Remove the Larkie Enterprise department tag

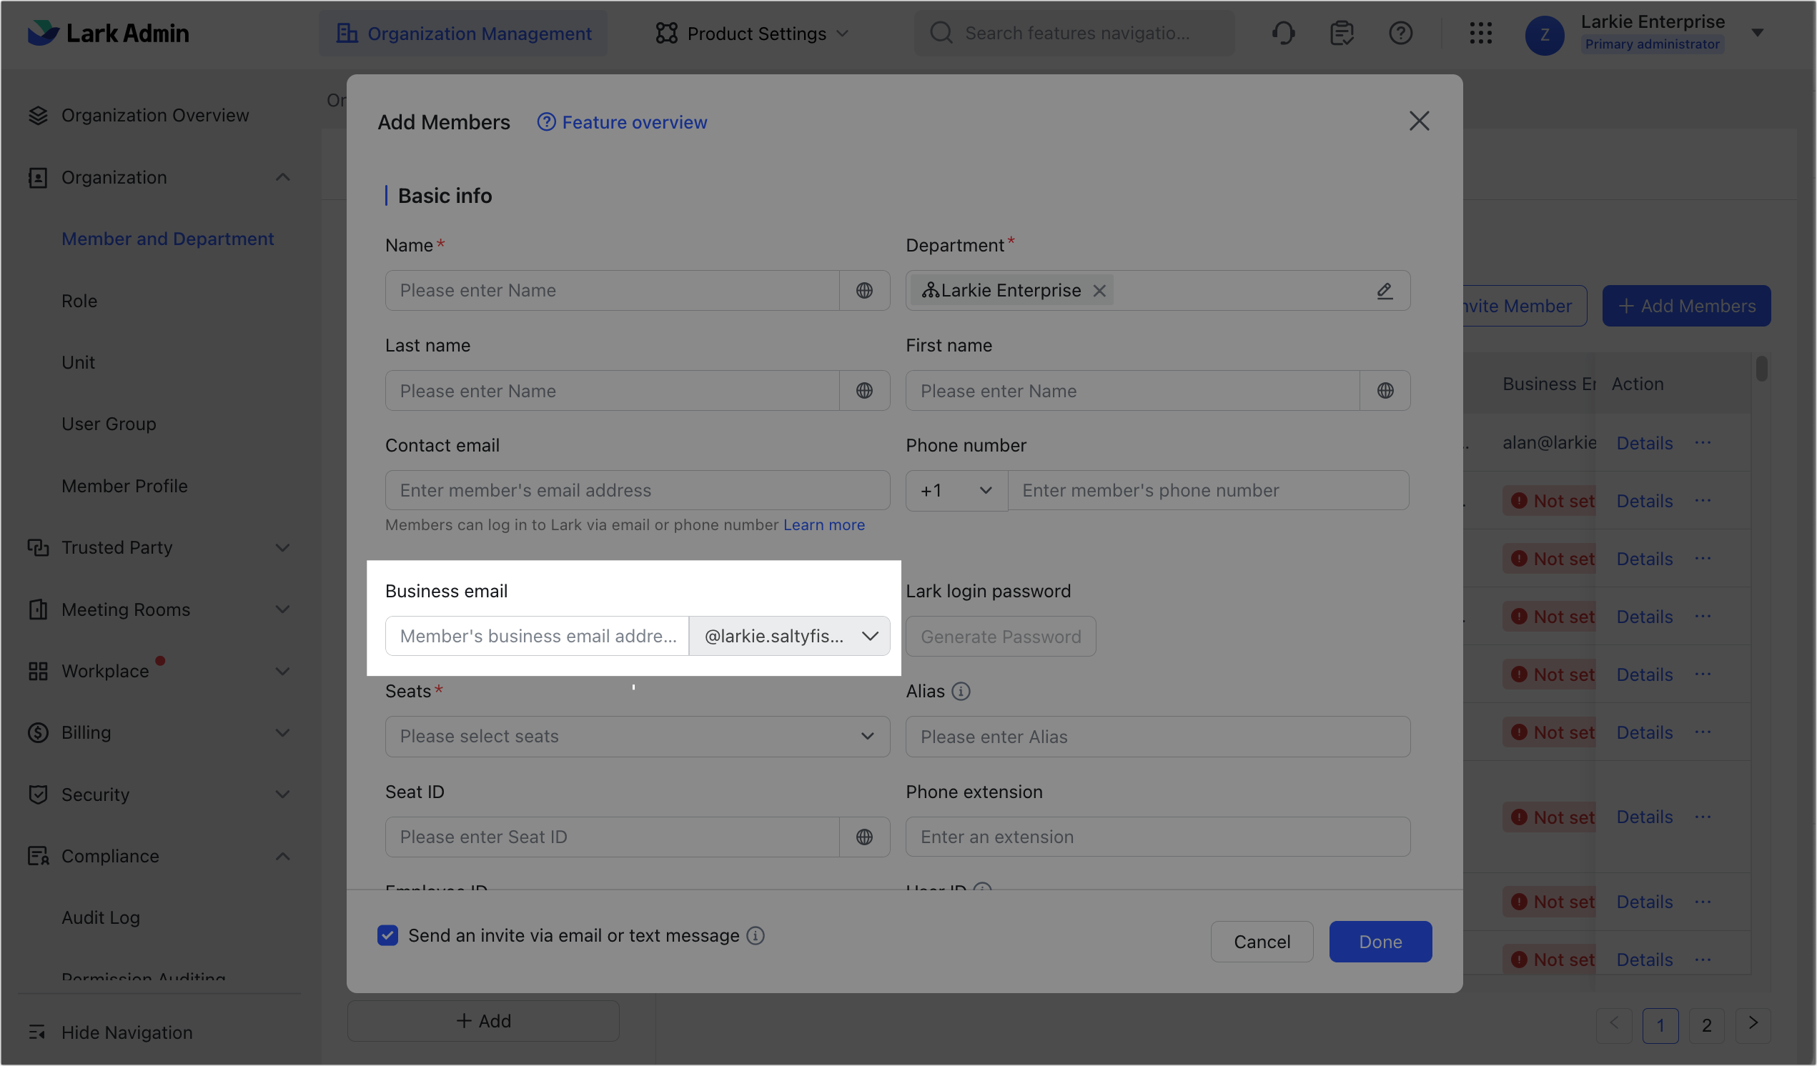coord(1099,291)
